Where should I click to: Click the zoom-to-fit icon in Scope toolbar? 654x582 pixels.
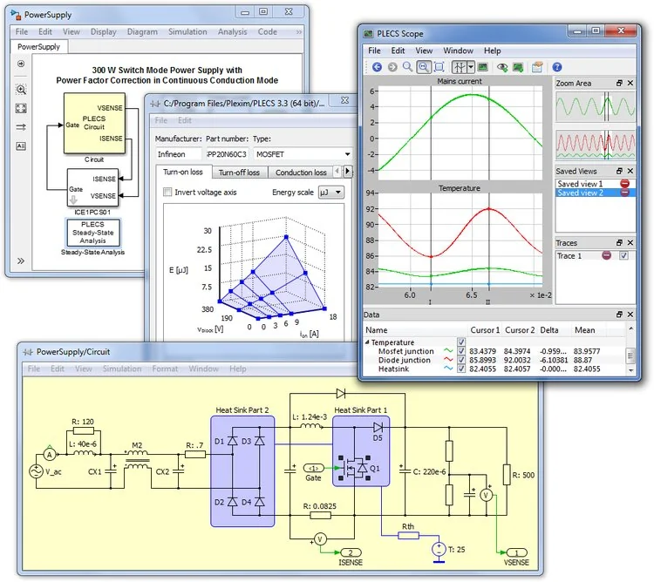[439, 67]
